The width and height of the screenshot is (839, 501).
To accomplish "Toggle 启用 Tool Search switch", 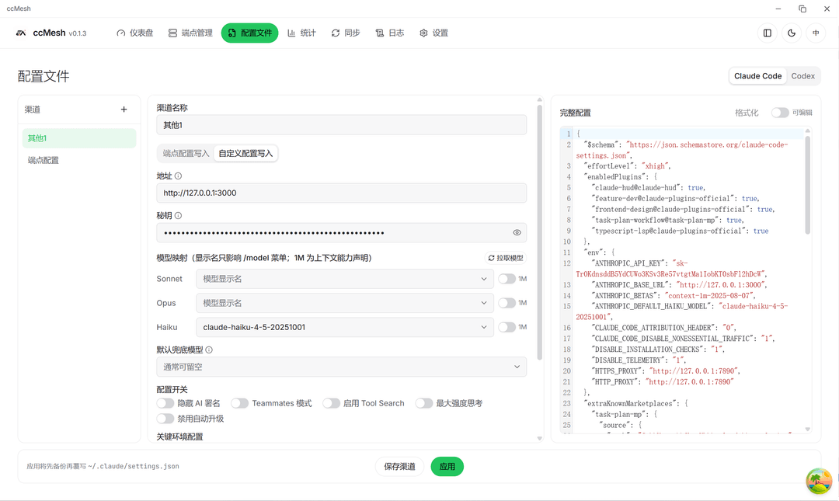I will (331, 403).
